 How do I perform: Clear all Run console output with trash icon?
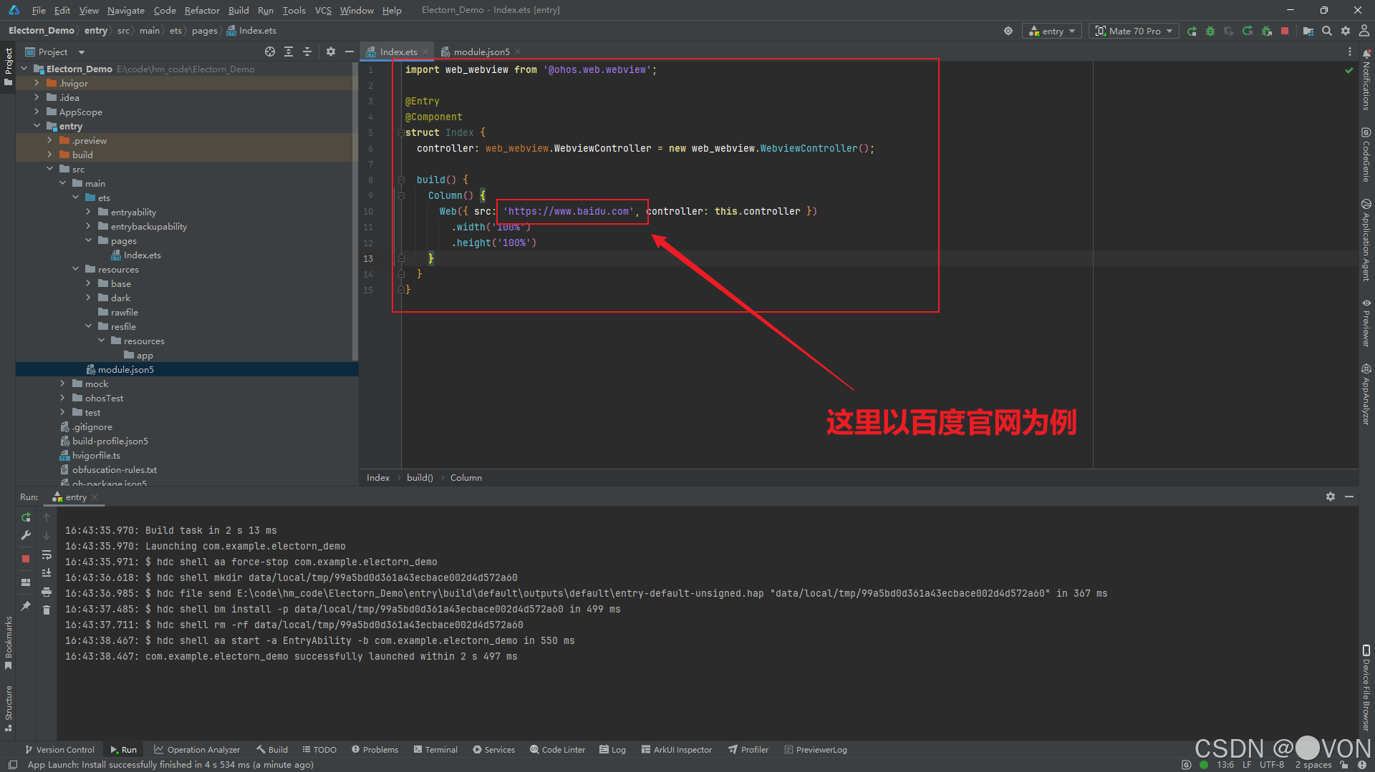click(47, 610)
